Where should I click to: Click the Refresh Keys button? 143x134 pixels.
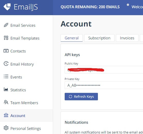[81, 97]
